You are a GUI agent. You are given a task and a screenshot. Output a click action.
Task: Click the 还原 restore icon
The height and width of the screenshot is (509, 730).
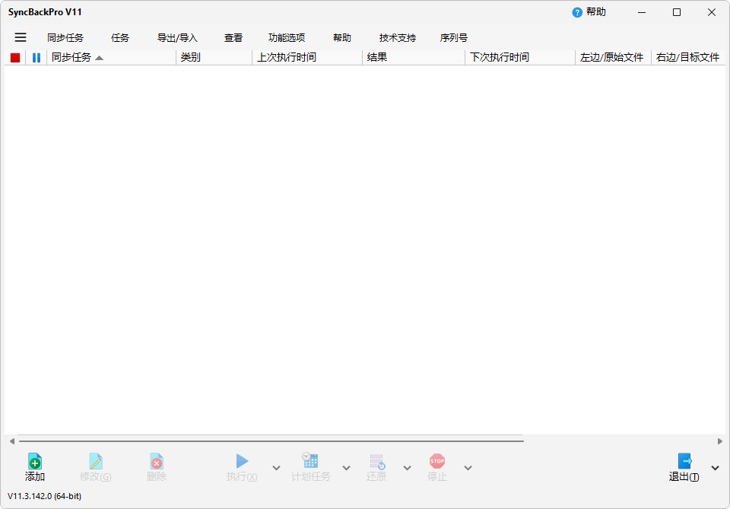click(x=376, y=462)
